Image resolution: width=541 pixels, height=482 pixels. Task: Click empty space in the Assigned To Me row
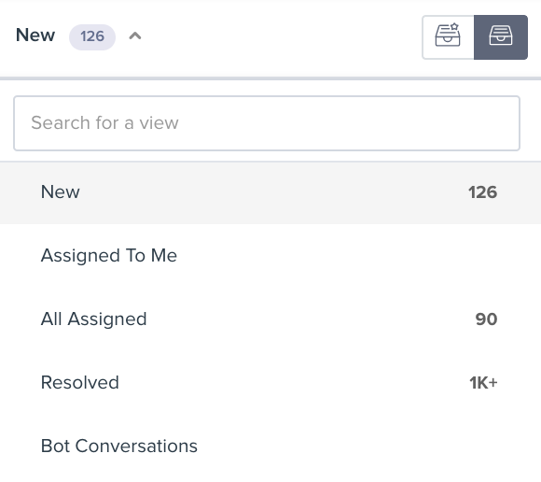click(345, 256)
